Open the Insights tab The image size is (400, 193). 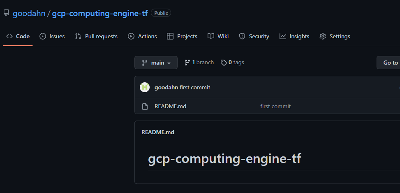tap(294, 37)
